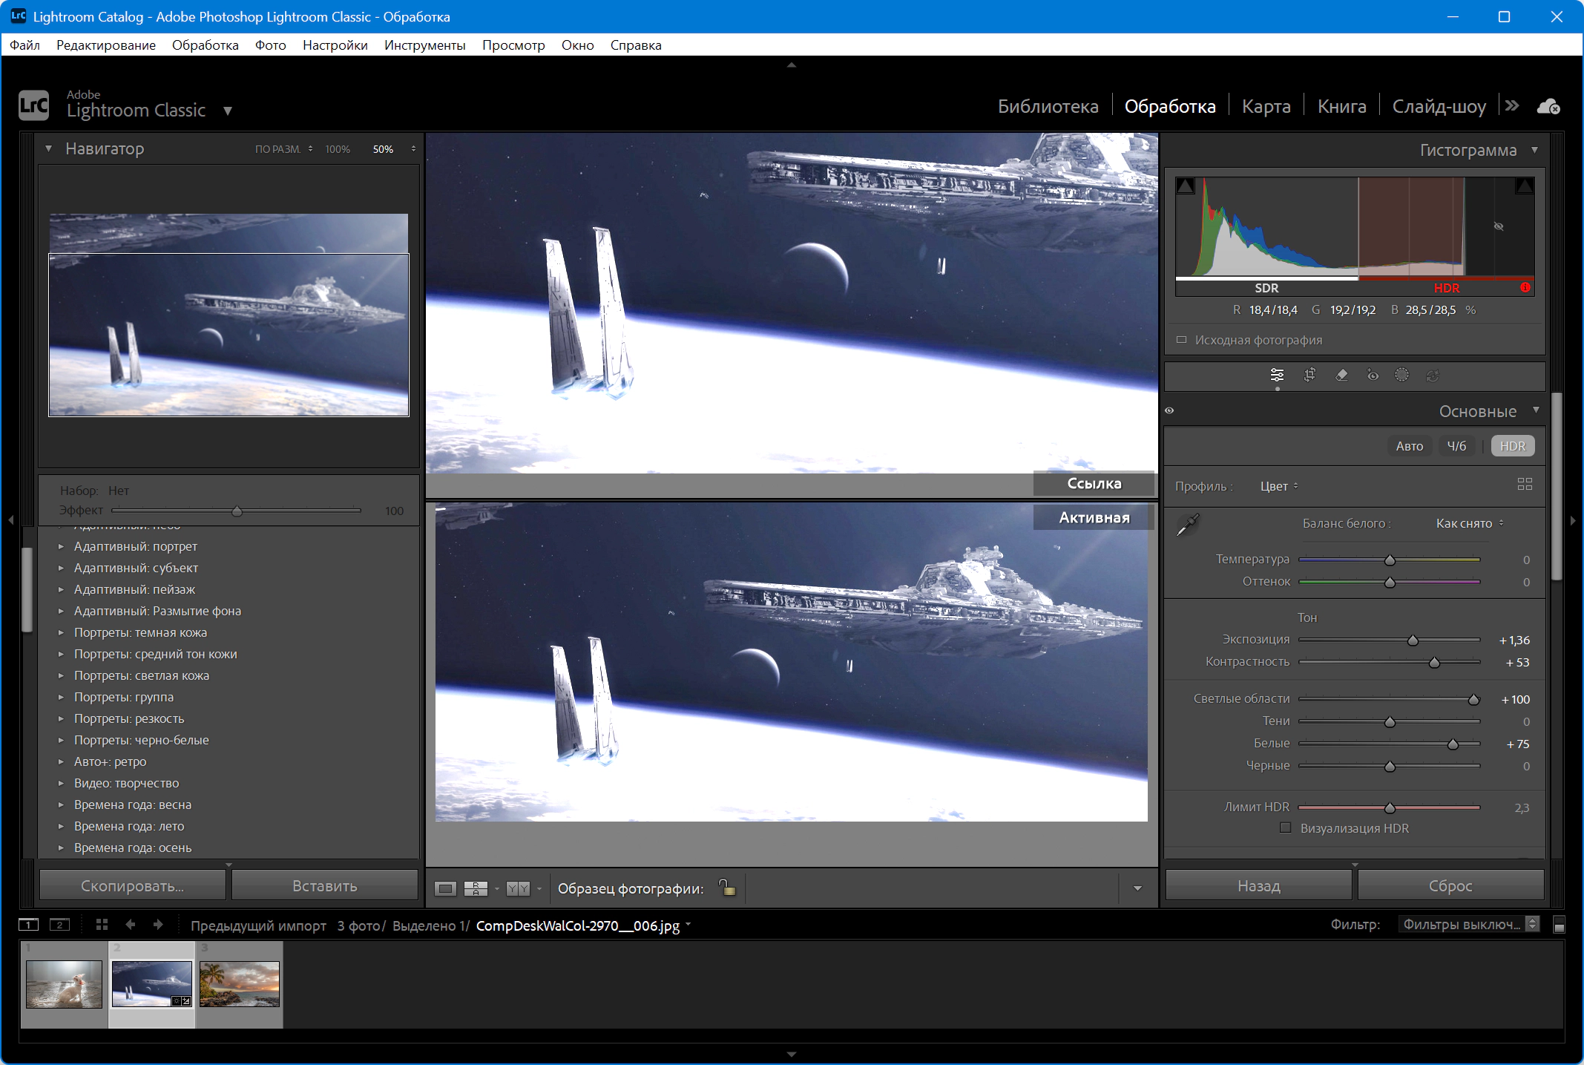Click the Сброс button
Screen dimensions: 1584x1065
coord(1450,885)
